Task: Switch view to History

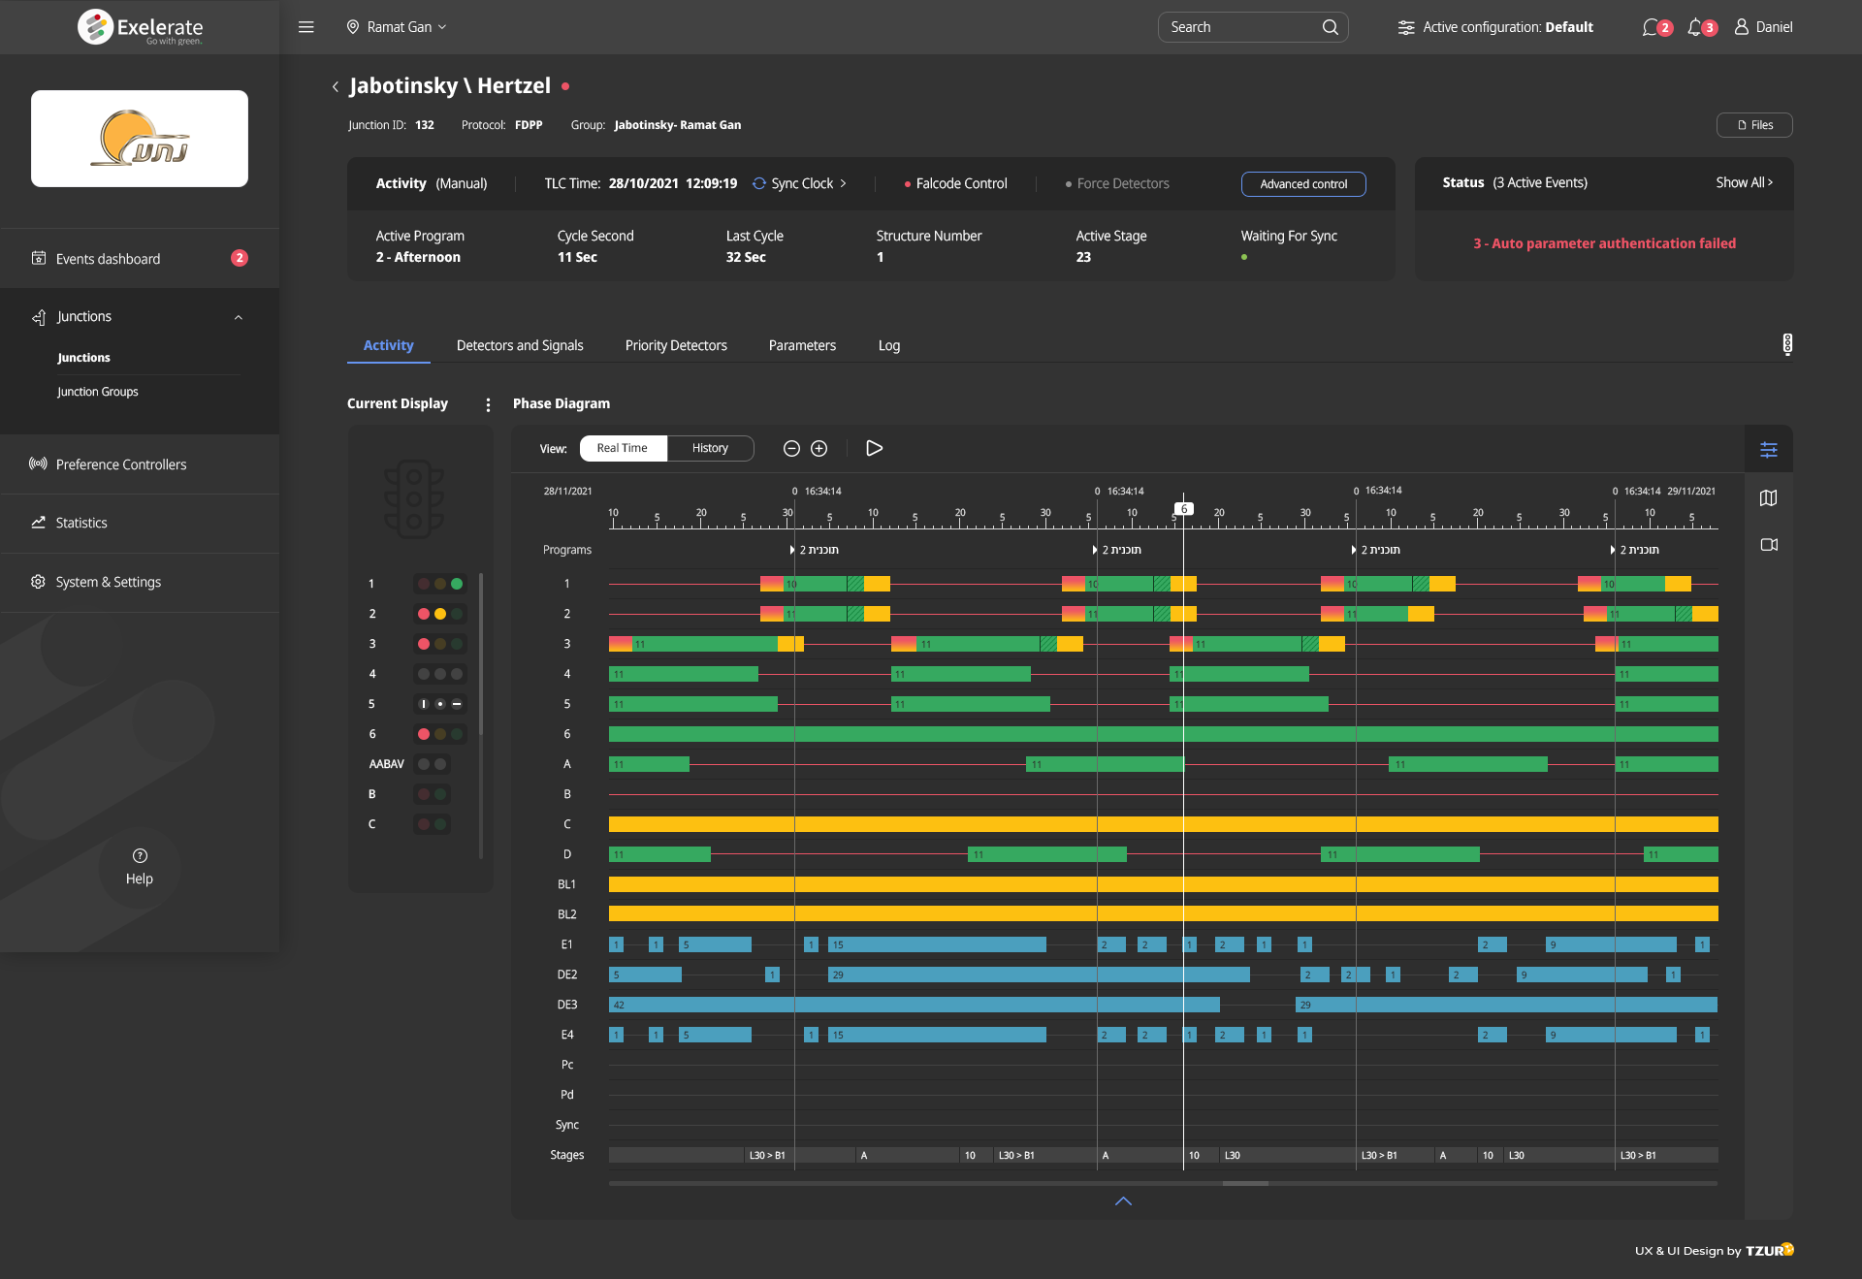Action: point(710,448)
